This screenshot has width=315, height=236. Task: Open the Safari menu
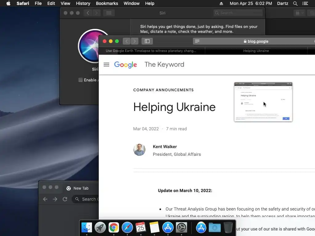pos(23,3)
